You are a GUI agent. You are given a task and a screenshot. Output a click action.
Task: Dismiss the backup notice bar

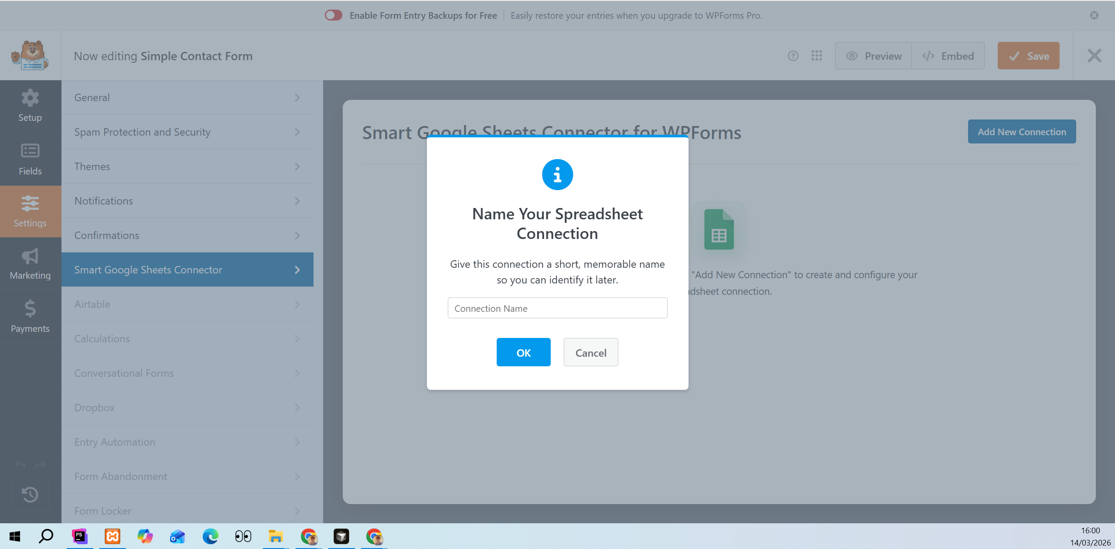1094,15
